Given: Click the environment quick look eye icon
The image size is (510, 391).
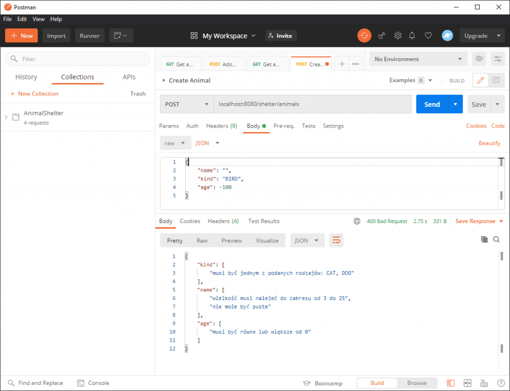Looking at the screenshot, I should (479, 59).
